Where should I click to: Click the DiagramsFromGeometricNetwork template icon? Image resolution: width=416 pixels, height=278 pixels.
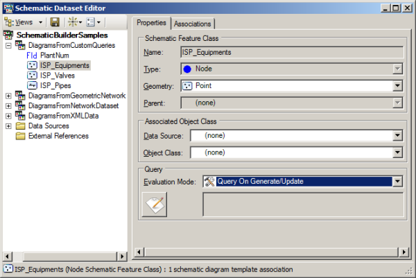[20, 96]
